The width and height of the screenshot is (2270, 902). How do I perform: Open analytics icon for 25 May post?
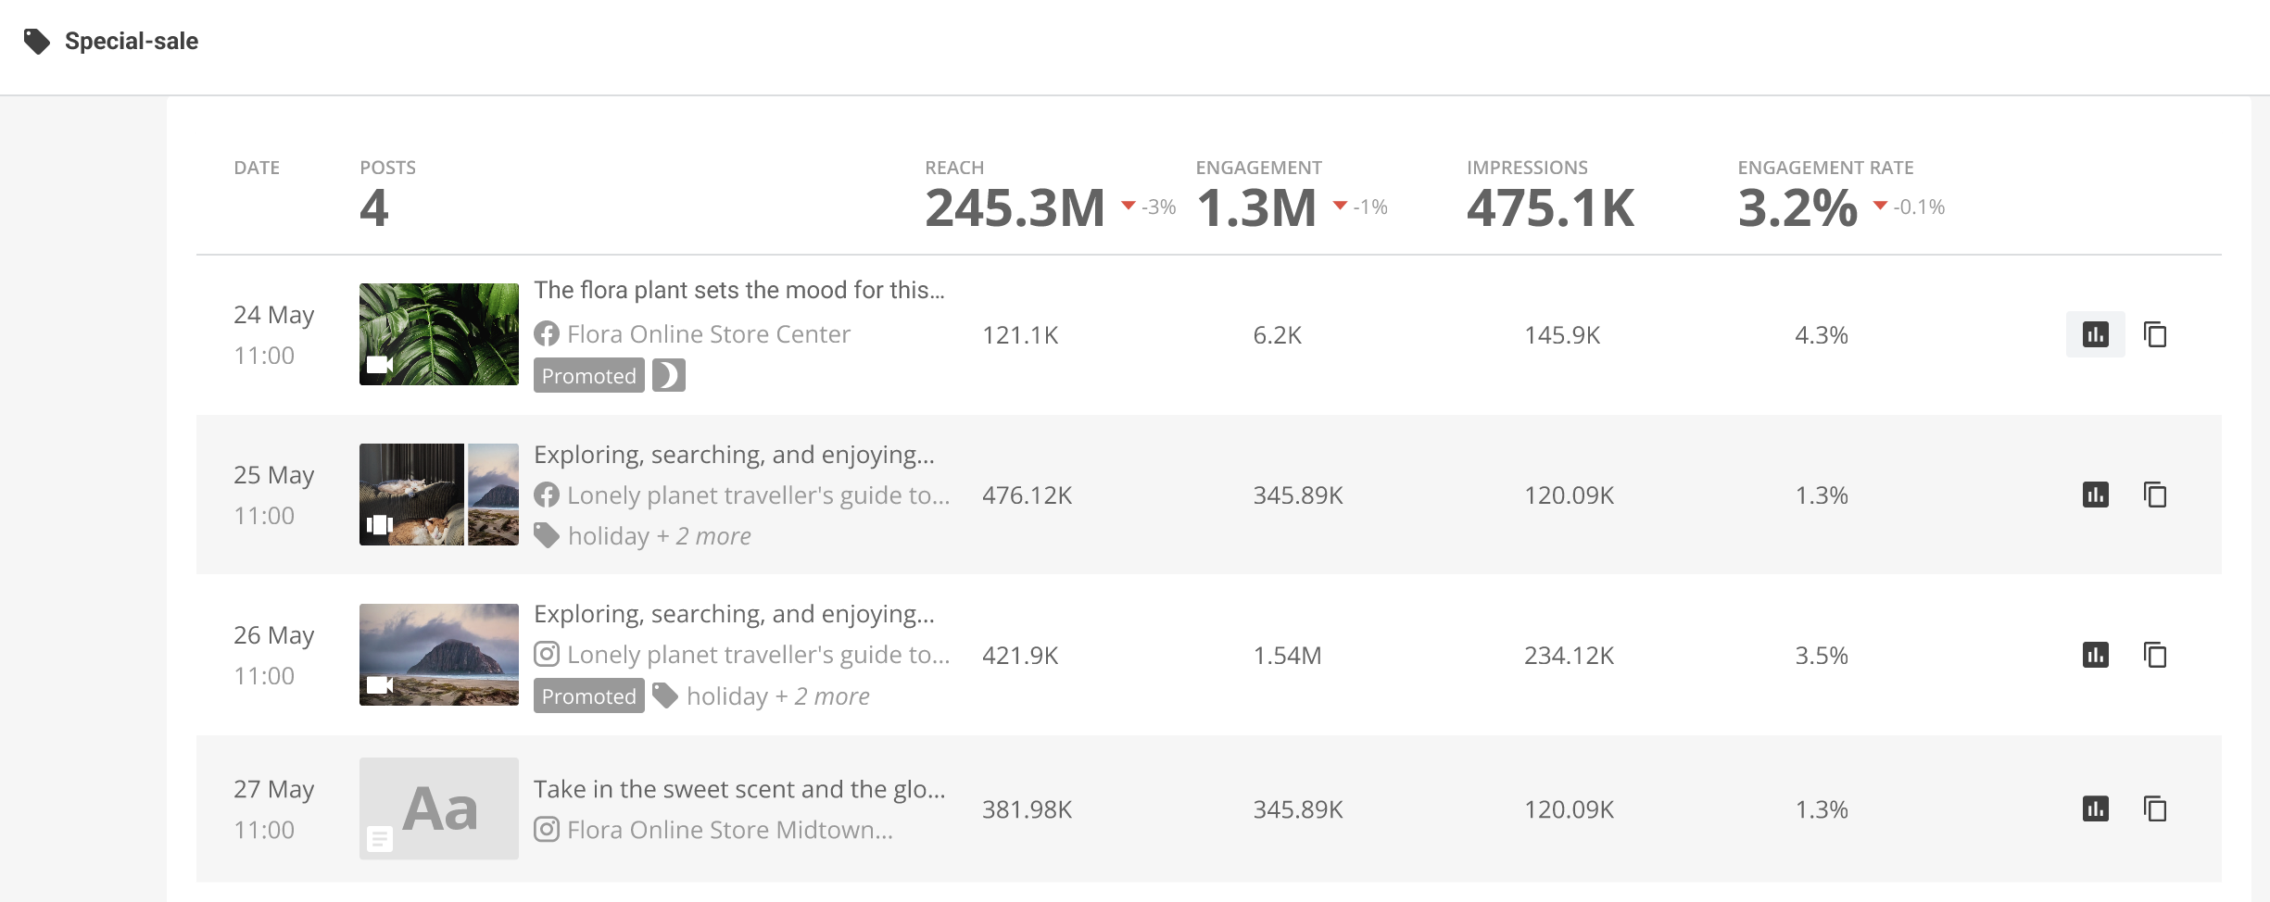[x=2095, y=495]
